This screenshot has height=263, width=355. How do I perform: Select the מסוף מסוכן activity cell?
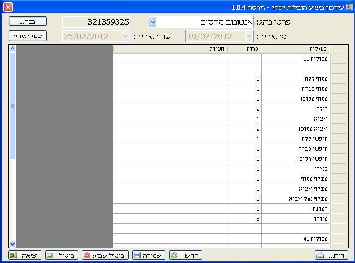tap(295, 99)
